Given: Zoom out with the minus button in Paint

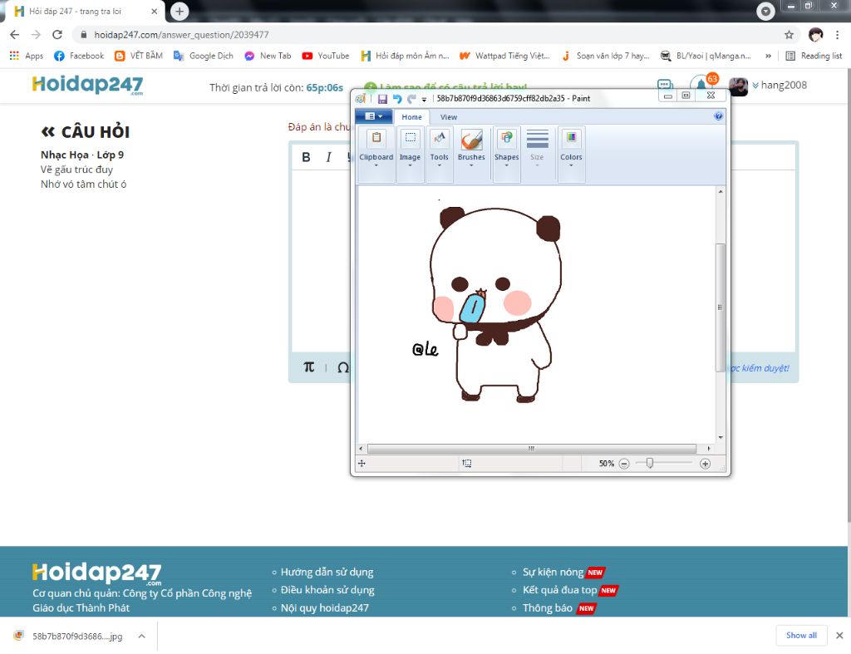Looking at the screenshot, I should pyautogui.click(x=624, y=464).
